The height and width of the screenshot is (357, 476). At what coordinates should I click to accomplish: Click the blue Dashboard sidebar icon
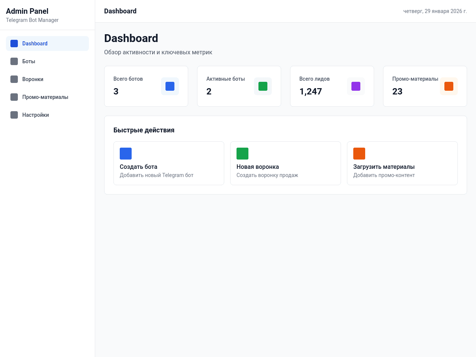[14, 44]
